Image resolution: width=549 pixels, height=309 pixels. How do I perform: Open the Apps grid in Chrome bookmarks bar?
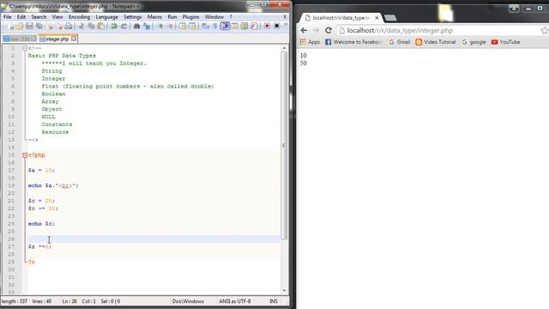pyautogui.click(x=310, y=42)
